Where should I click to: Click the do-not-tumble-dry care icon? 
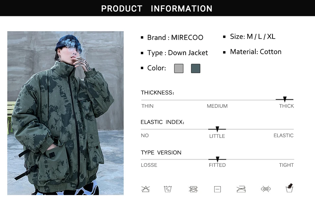tap(193, 189)
